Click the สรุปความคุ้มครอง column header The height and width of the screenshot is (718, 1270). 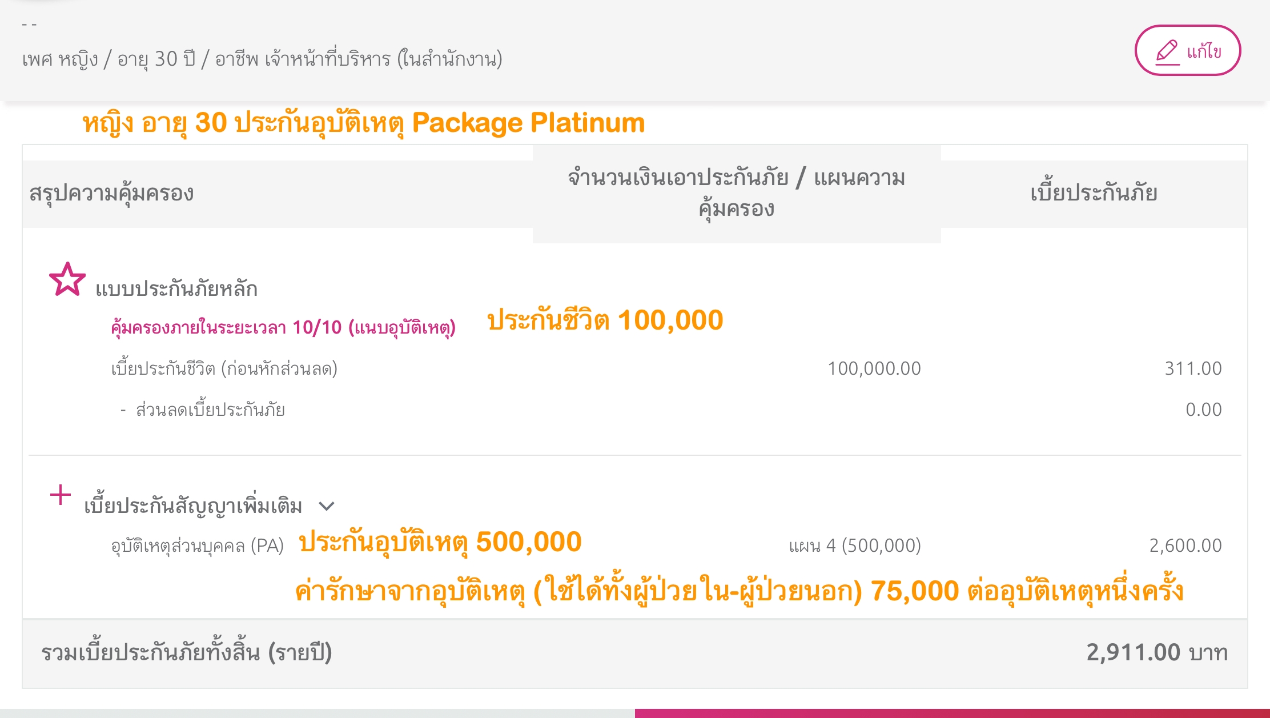[x=111, y=193]
